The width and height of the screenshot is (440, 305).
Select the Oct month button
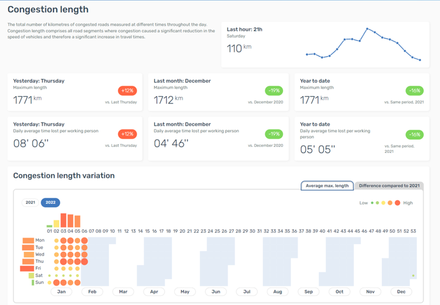coord(339,291)
